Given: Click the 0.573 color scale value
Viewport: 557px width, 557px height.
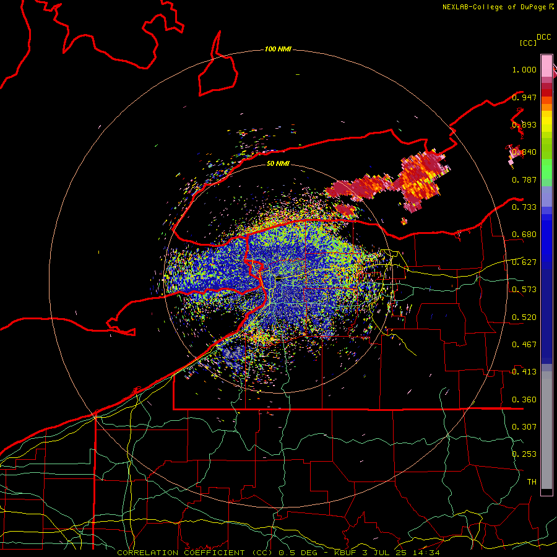Looking at the screenshot, I should click(524, 290).
